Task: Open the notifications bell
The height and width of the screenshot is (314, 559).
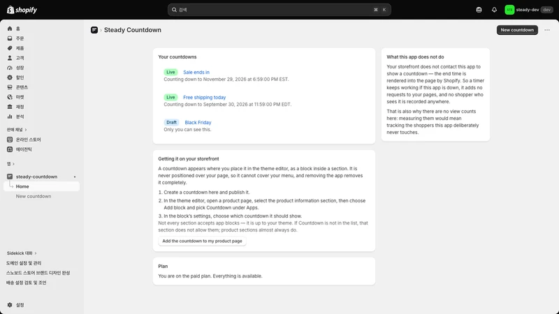Action: [494, 10]
